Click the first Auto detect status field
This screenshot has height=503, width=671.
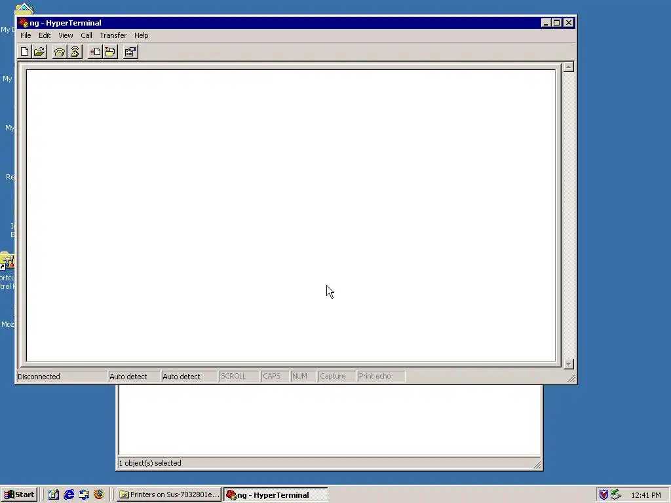pos(134,377)
